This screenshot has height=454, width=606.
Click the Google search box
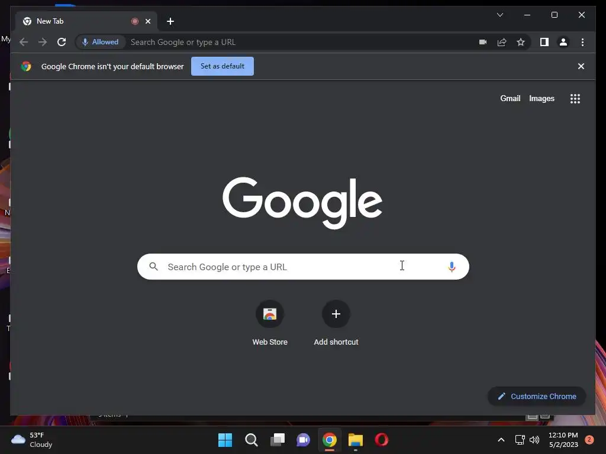(x=303, y=267)
